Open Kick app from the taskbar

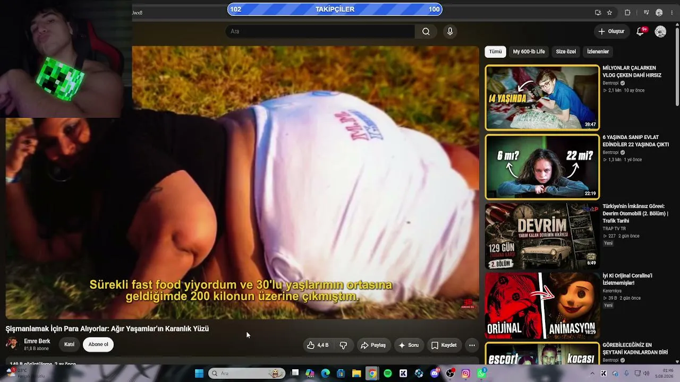tap(403, 374)
